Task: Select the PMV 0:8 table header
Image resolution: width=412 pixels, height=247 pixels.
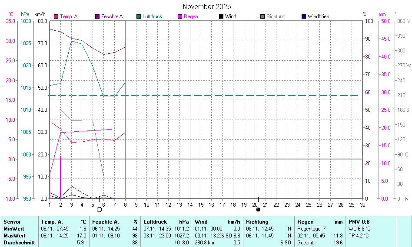Action: 359,222
